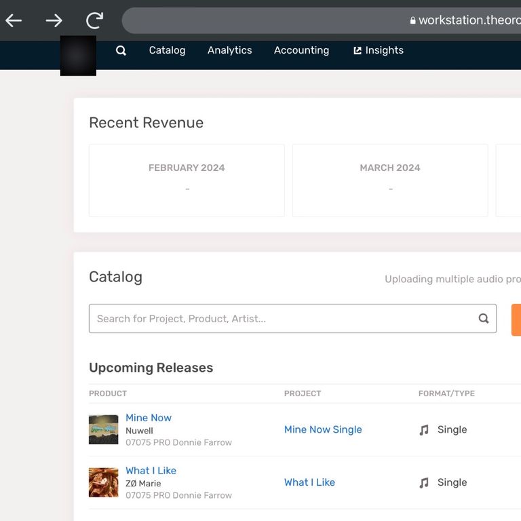
Task: Click the lock icon in address bar
Action: (x=412, y=20)
